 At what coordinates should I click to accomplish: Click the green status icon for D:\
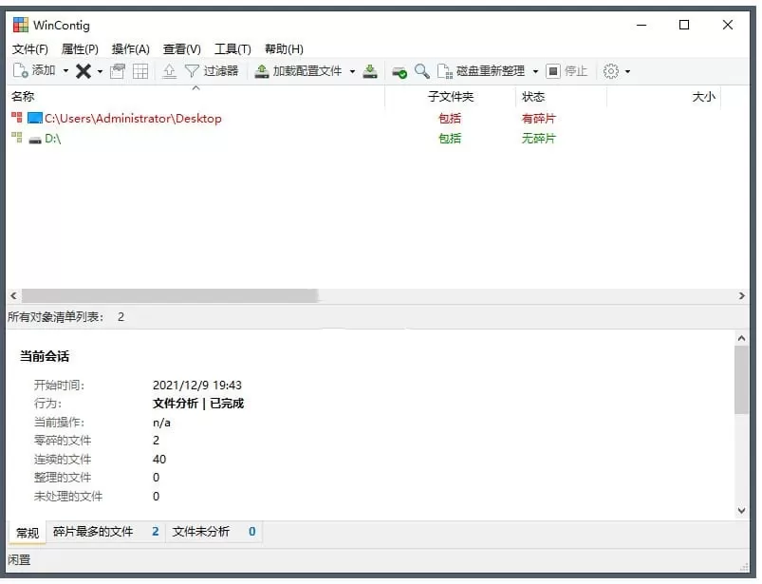point(17,138)
